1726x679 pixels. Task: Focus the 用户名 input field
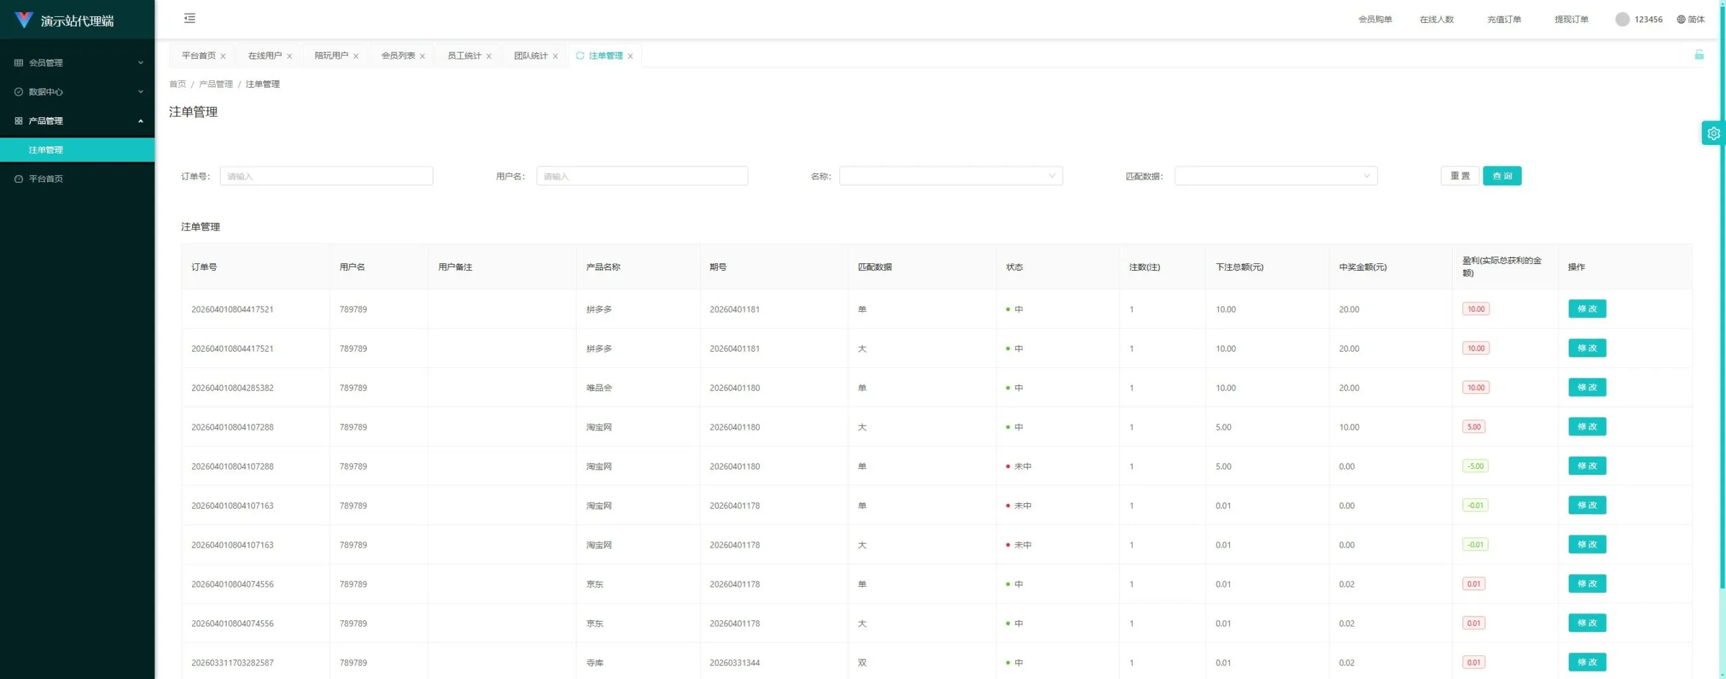click(x=642, y=176)
